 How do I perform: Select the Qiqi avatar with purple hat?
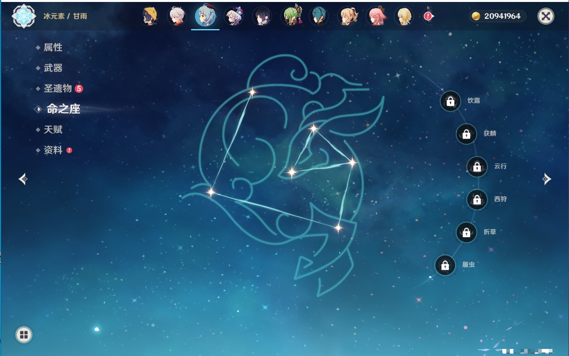point(234,17)
